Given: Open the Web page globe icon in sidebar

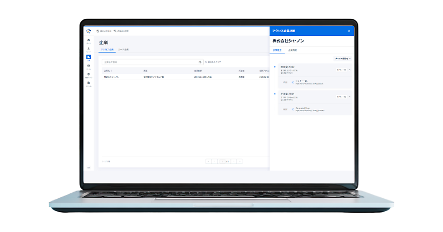Looking at the screenshot, I should (89, 75).
